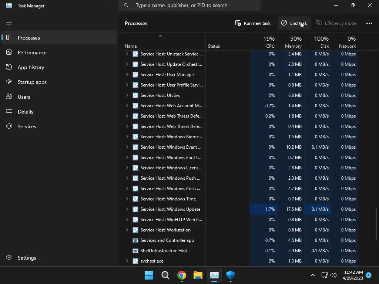Open File Explorer from taskbar
The image size is (379, 284).
198,275
